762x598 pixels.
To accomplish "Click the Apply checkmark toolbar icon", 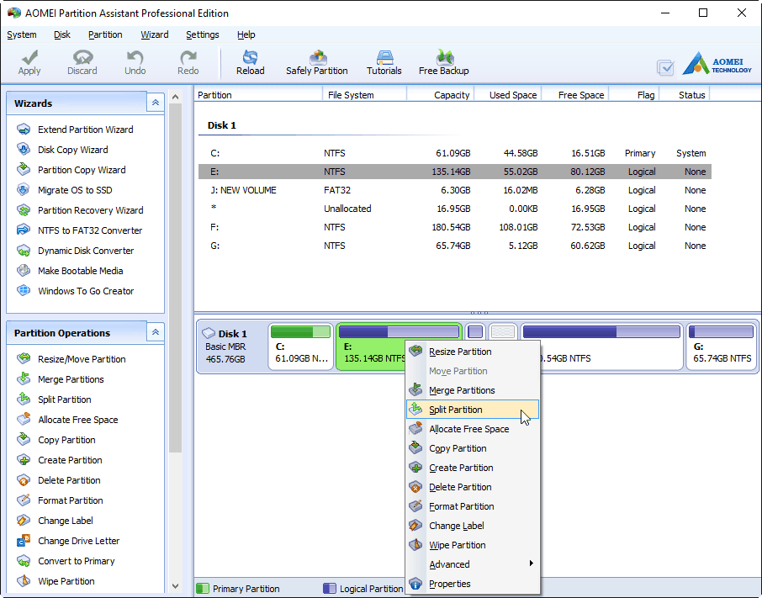I will tap(29, 58).
